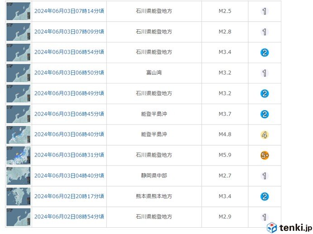Select M3.4 magnitude in 熊本県熊本地方 row
313x234 pixels.
(x=225, y=197)
